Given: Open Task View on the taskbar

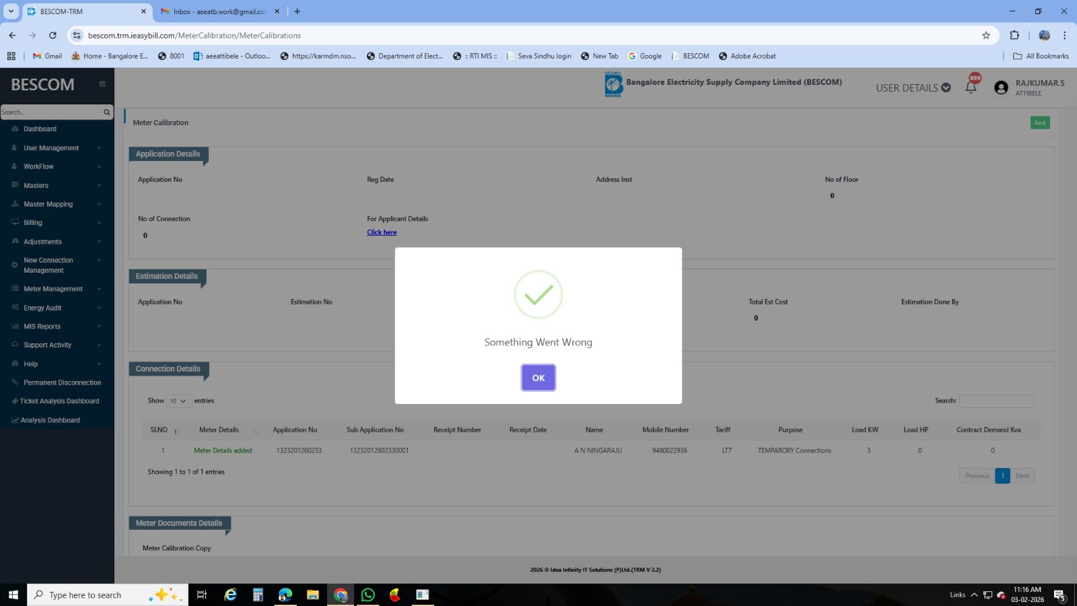Looking at the screenshot, I should [x=201, y=595].
